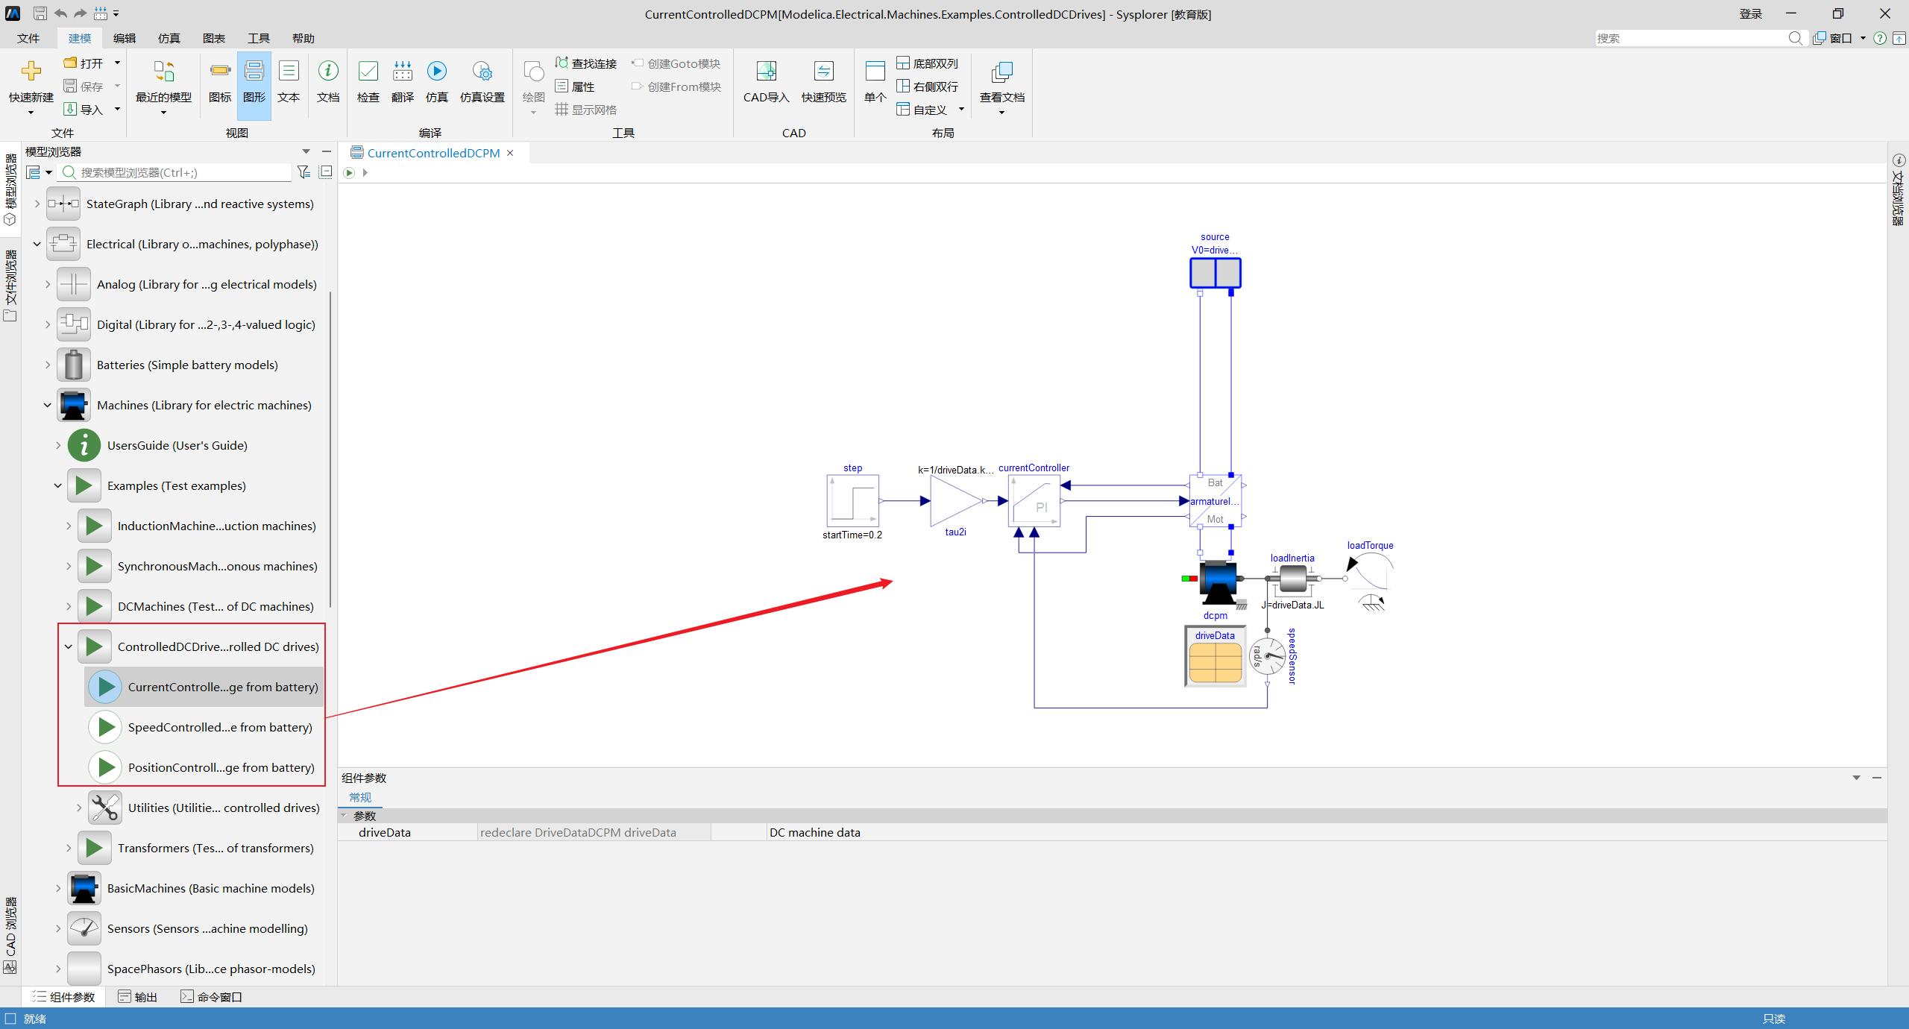Click the 快速新建 quick-new plus icon
The height and width of the screenshot is (1029, 1909).
click(31, 71)
